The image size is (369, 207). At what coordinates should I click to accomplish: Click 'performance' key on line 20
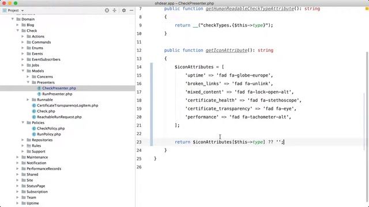202,117
